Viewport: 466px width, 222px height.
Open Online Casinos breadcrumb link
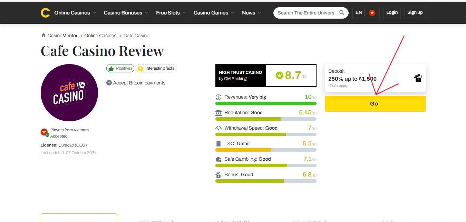(100, 36)
